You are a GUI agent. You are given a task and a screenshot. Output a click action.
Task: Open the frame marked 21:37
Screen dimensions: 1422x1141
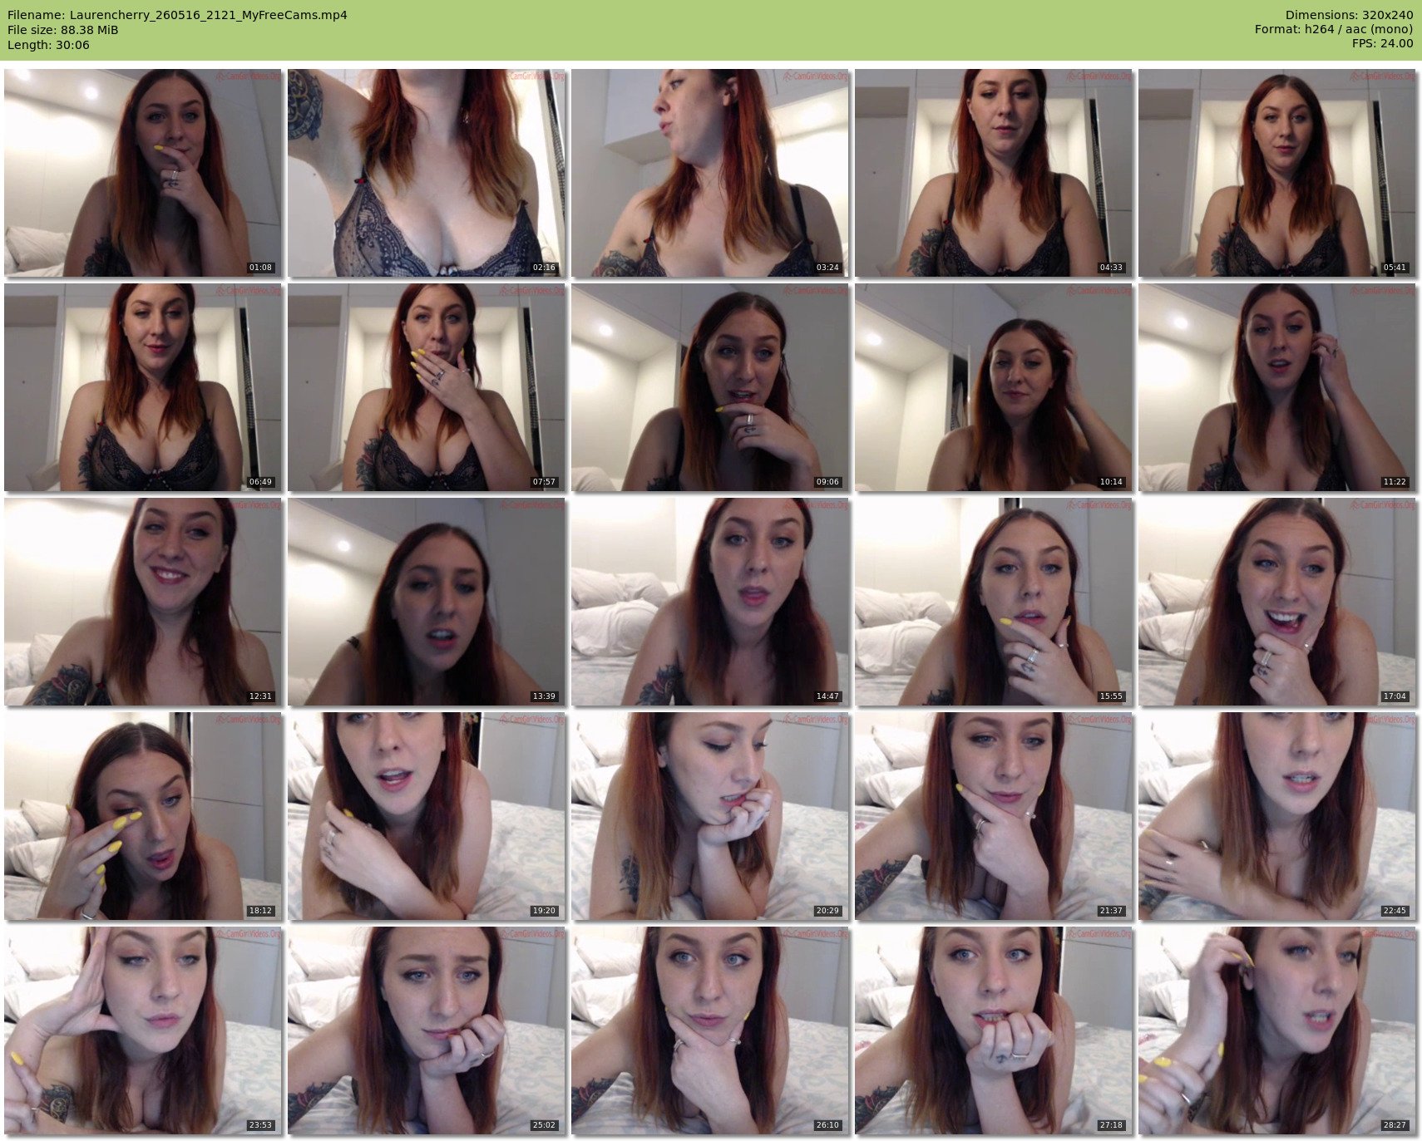(x=993, y=816)
